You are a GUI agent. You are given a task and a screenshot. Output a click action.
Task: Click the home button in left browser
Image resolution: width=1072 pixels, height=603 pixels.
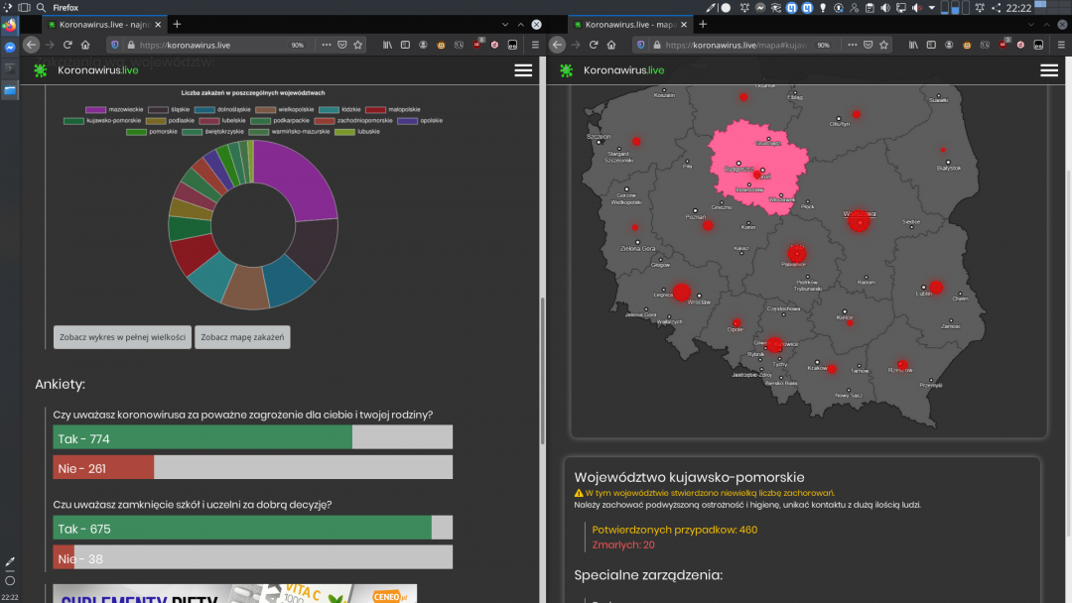pyautogui.click(x=86, y=45)
